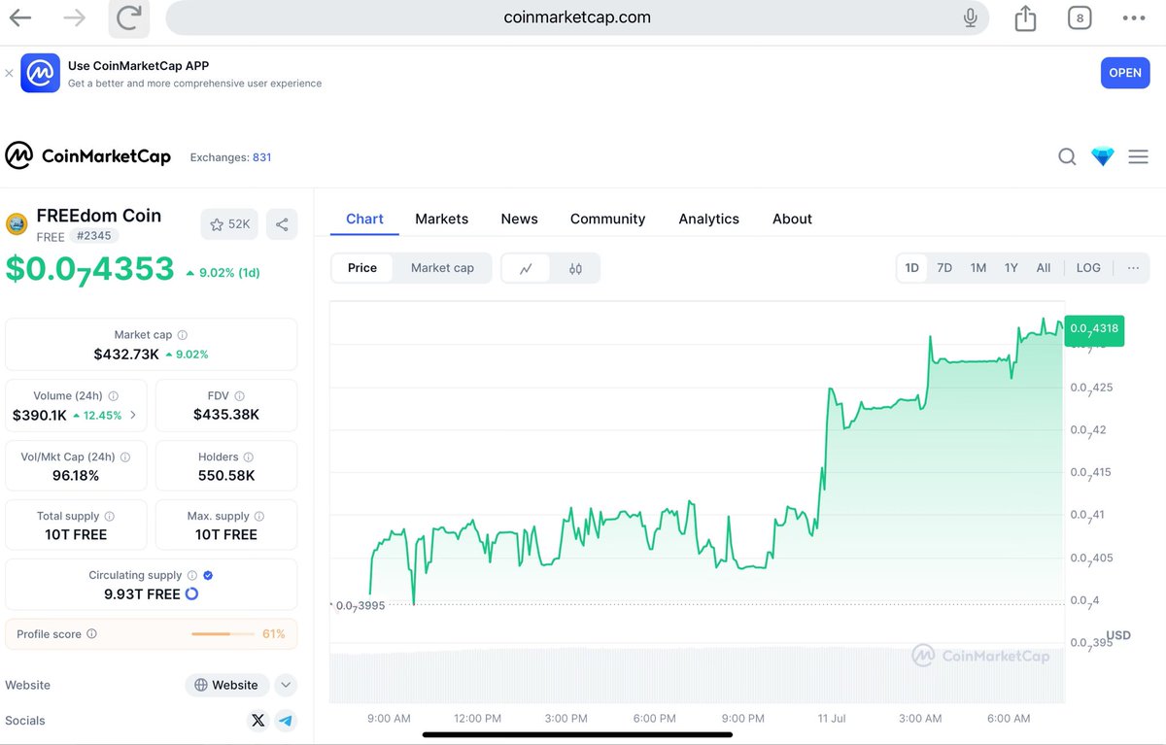Screen dimensions: 1166x745
Task: Open the Analytics tab
Action: [x=709, y=220]
